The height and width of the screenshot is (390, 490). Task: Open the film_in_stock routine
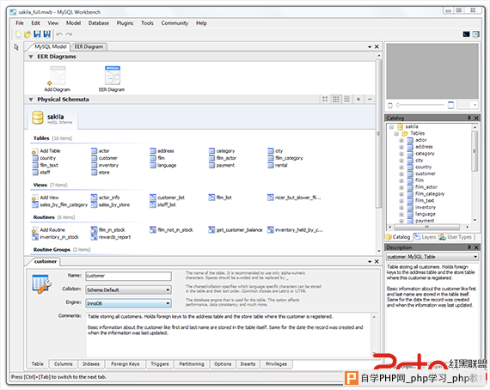(x=107, y=230)
